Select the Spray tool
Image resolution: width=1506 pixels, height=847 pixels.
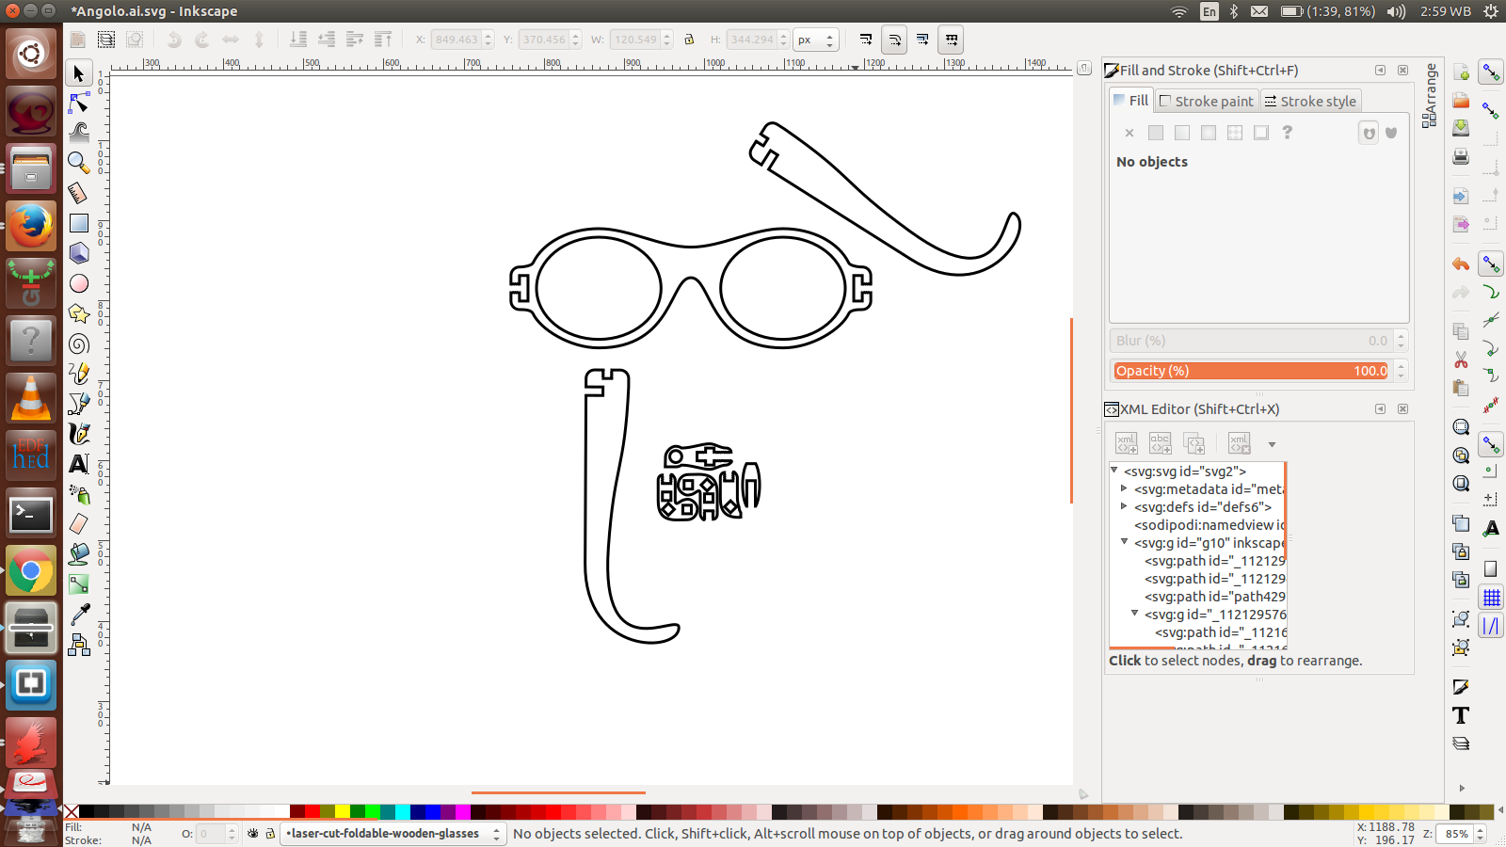point(79,494)
